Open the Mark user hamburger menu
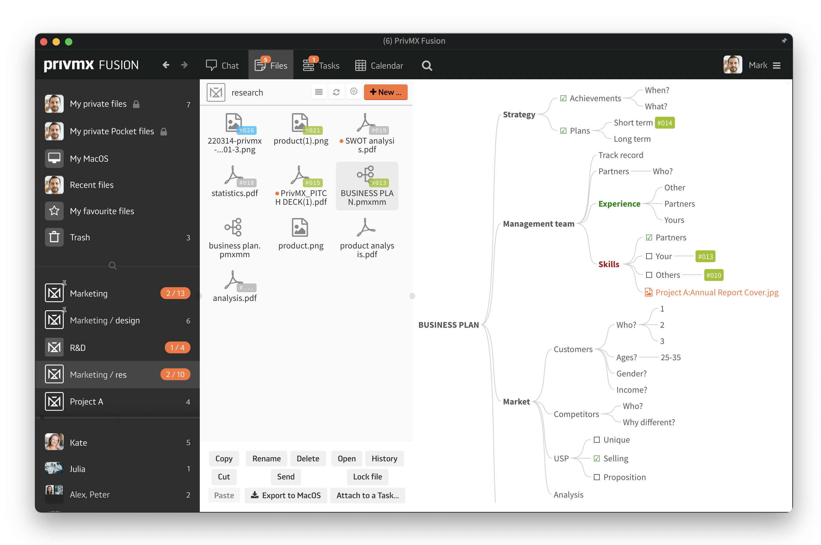 click(x=776, y=65)
